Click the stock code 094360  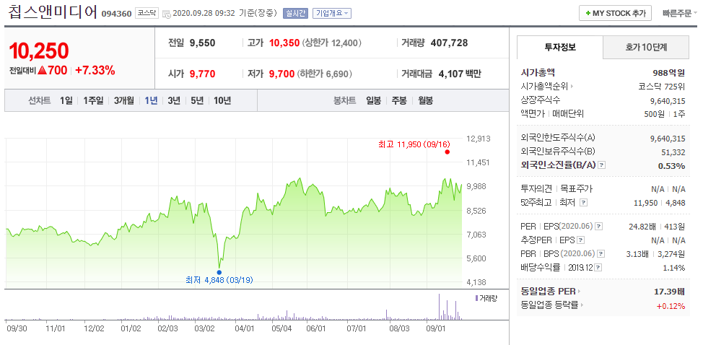click(x=117, y=14)
